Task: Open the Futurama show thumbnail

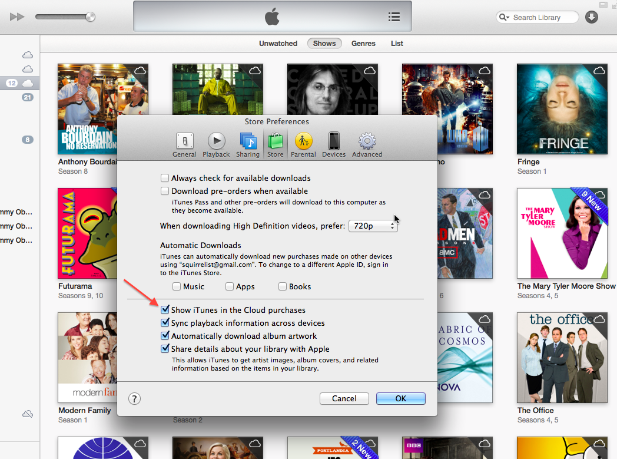Action: click(87, 233)
